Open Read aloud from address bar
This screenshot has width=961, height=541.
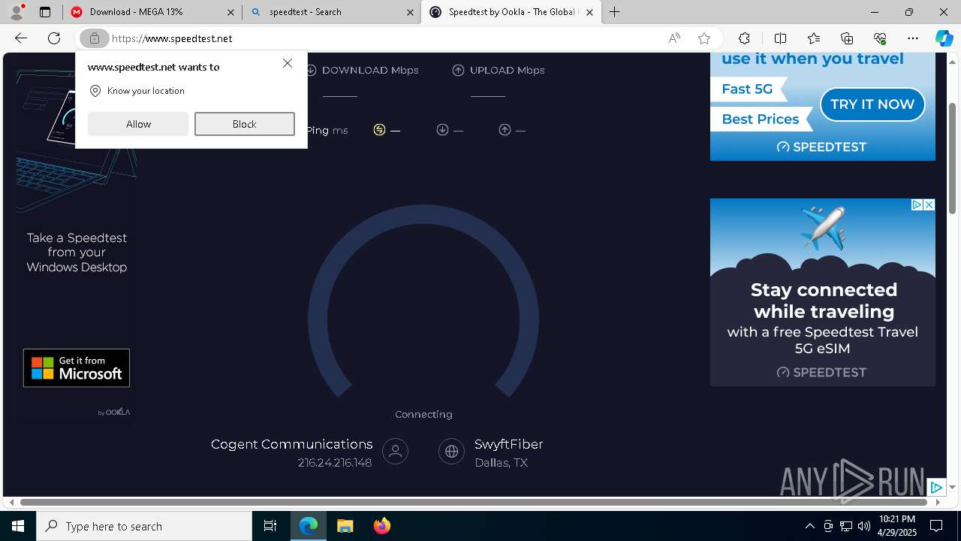click(674, 38)
